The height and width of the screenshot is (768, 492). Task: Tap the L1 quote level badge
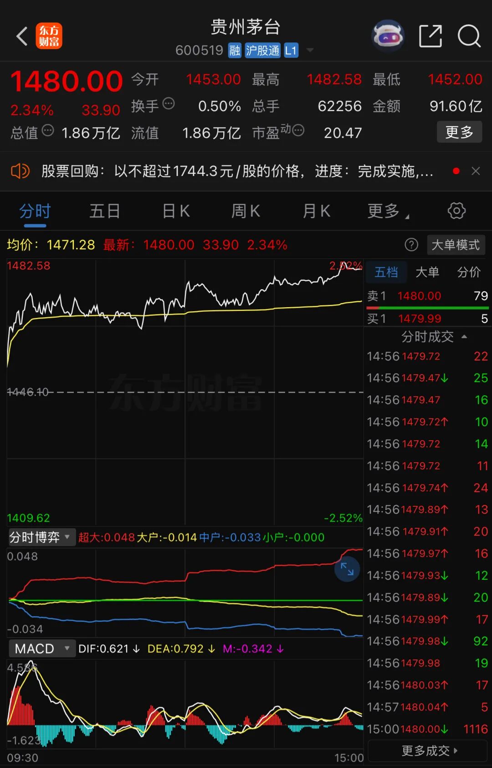[x=291, y=50]
